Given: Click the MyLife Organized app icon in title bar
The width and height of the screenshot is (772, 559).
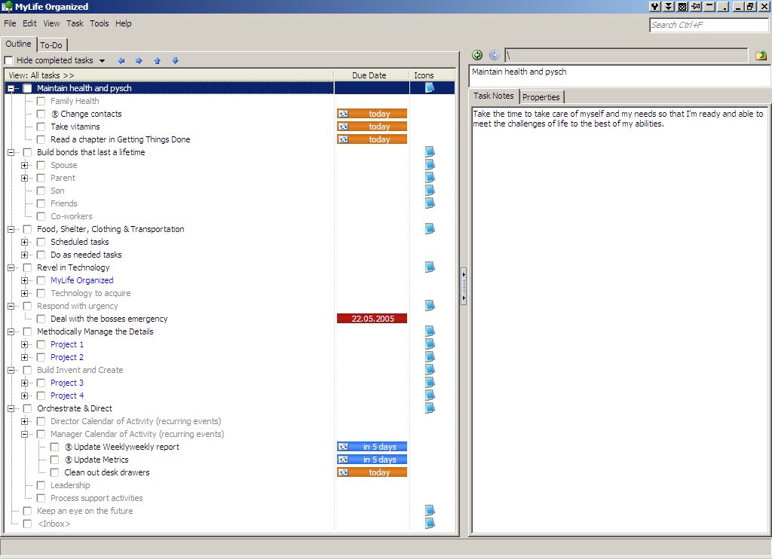Looking at the screenshot, I should click(7, 6).
